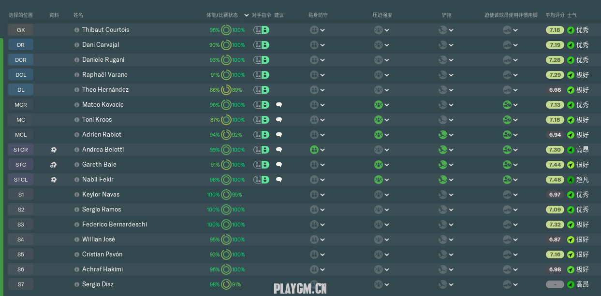Click weaker foot icon for Gareth Bale
The image size is (601, 296).
507,165
